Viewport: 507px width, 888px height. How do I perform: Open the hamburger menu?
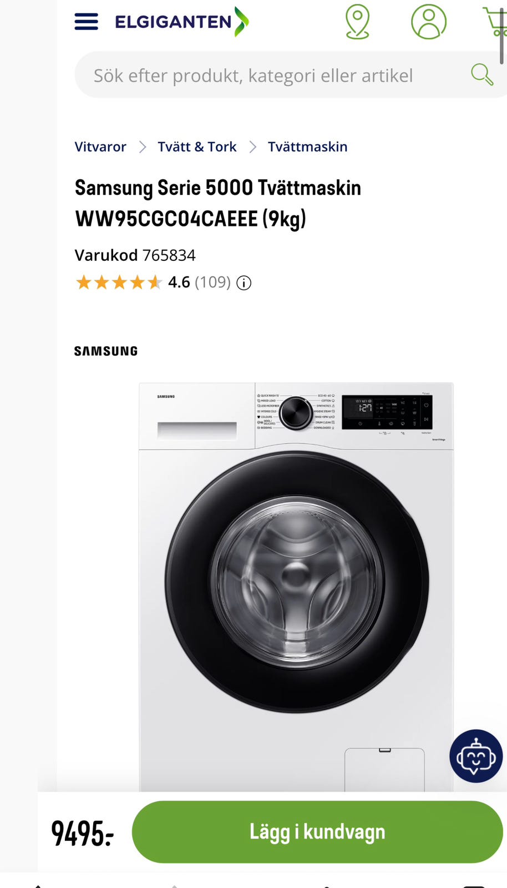pyautogui.click(x=86, y=22)
